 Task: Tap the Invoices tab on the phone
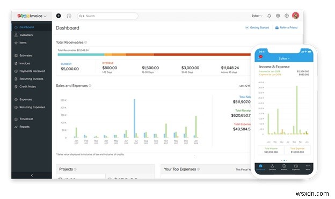tap(284, 167)
